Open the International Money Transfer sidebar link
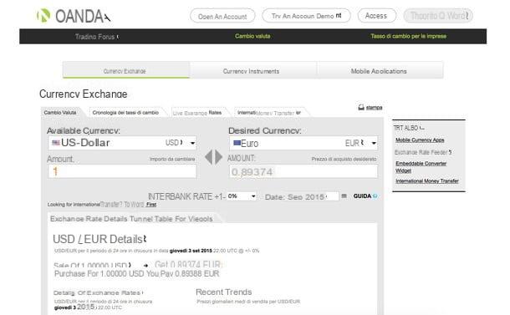 (427, 180)
